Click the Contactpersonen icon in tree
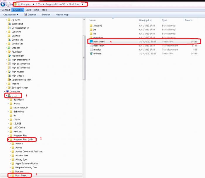This screenshot has width=205, height=178. (9, 28)
